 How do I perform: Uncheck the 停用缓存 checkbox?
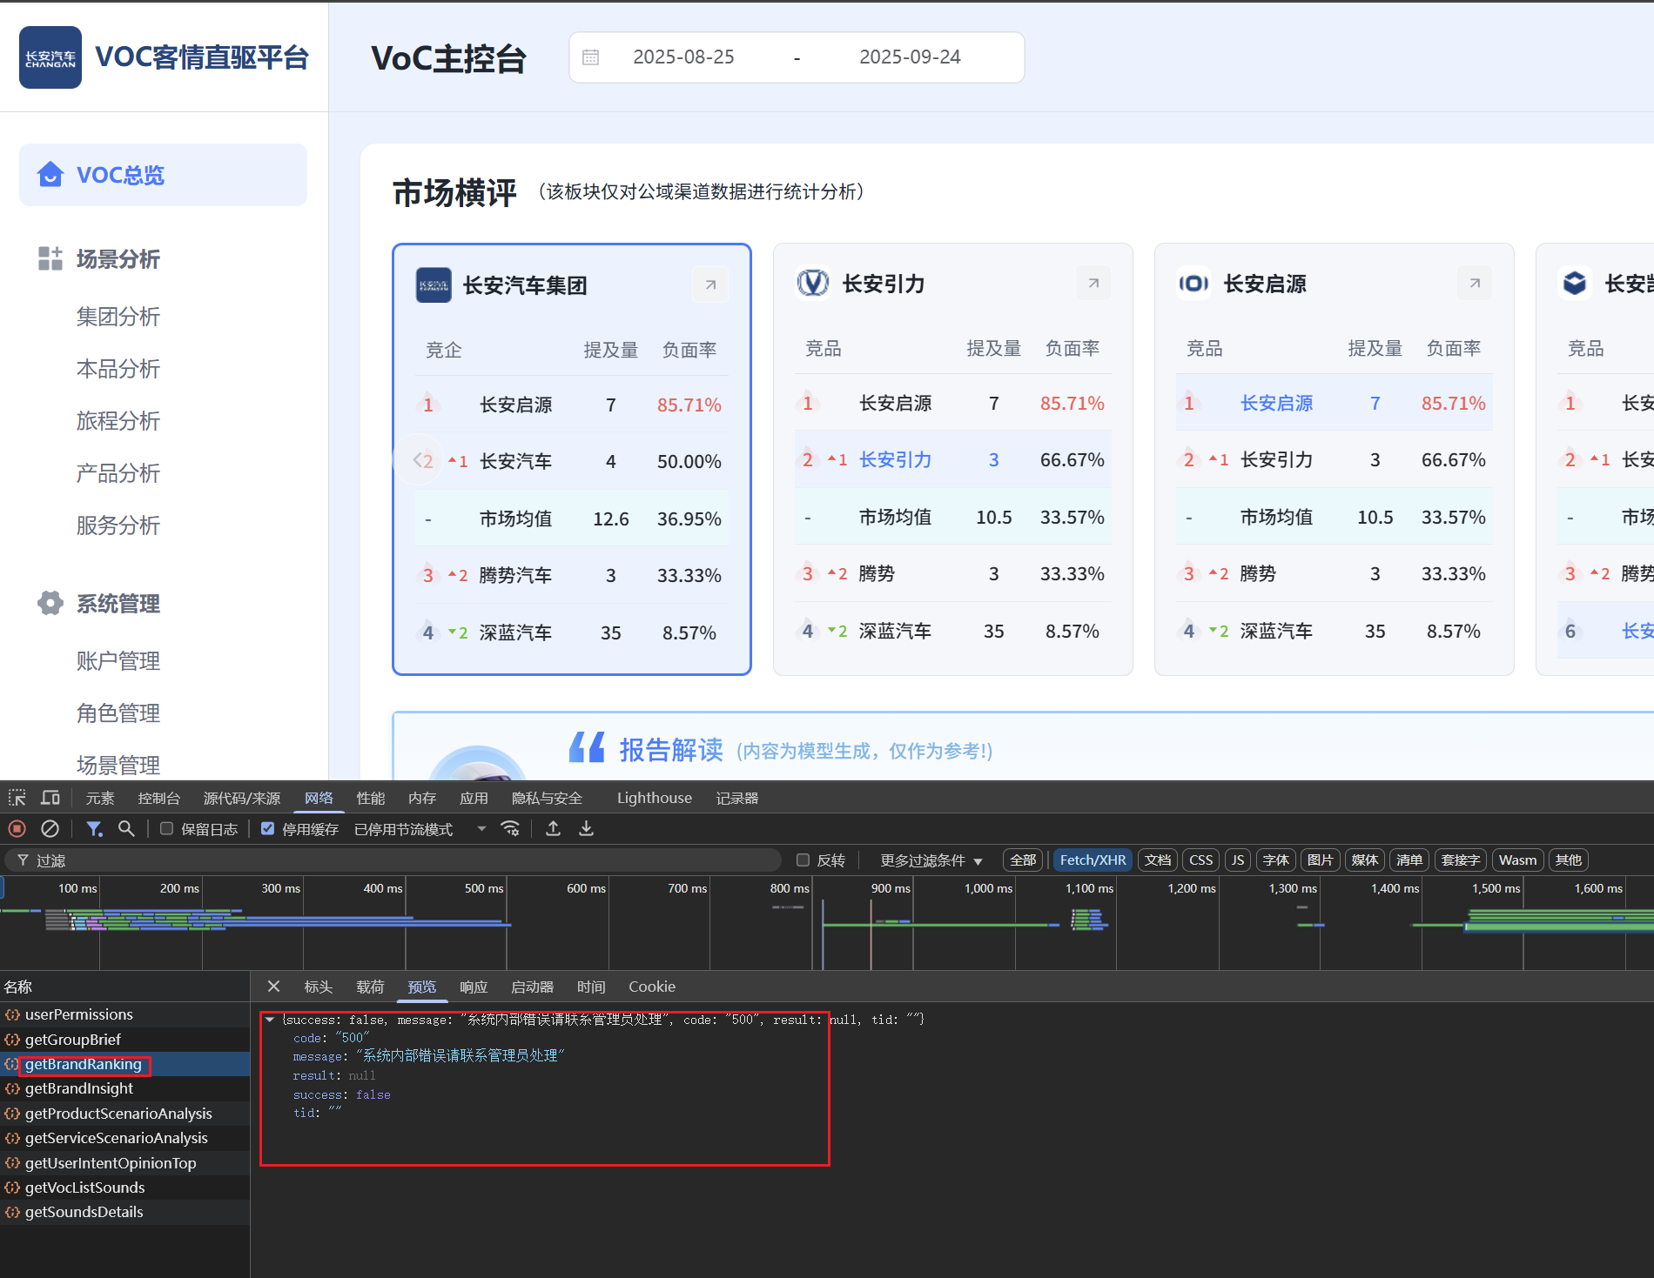coord(268,829)
